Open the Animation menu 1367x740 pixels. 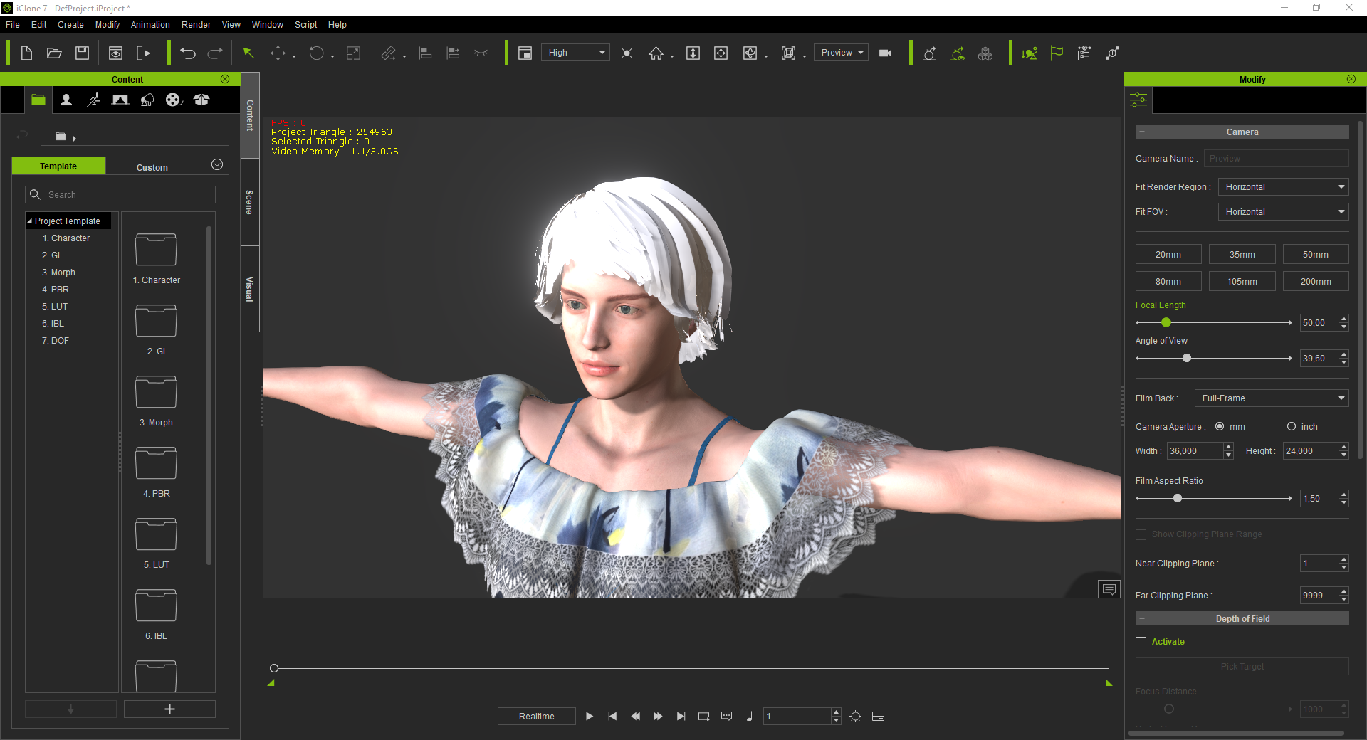150,25
